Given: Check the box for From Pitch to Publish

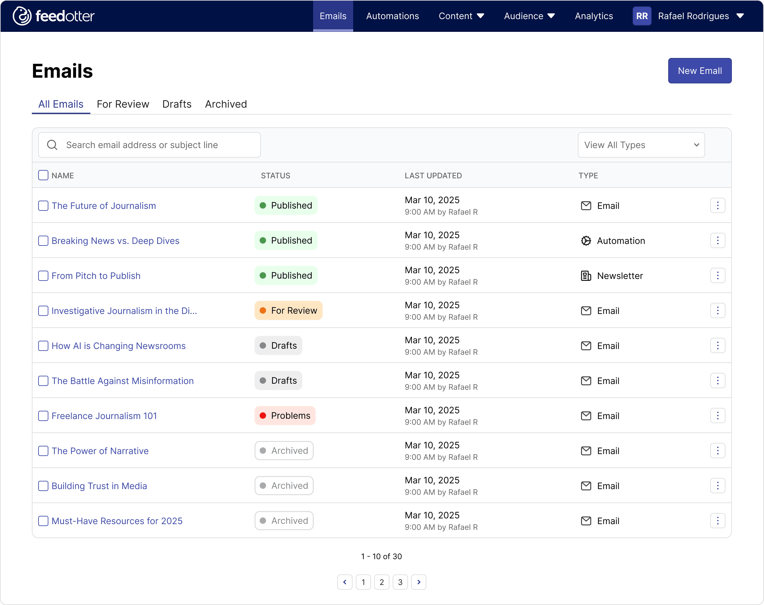Looking at the screenshot, I should pos(43,275).
